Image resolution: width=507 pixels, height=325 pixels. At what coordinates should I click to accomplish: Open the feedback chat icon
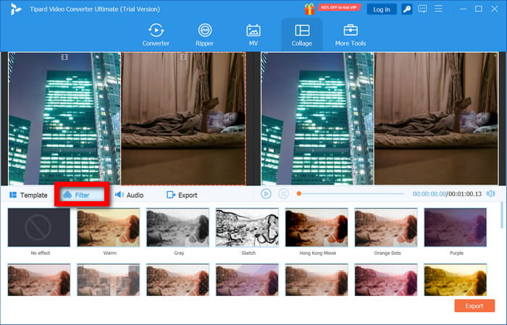click(x=423, y=9)
